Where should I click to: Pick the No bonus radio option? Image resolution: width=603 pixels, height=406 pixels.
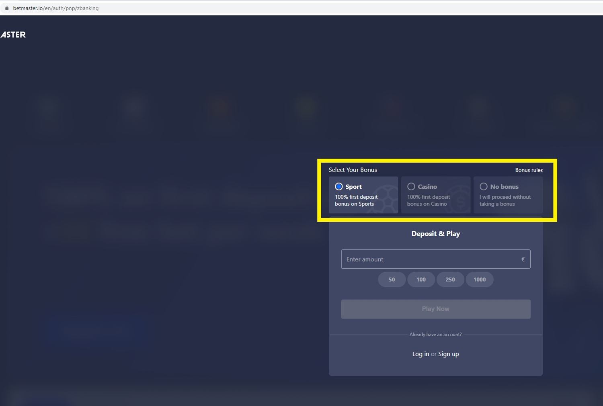click(483, 187)
